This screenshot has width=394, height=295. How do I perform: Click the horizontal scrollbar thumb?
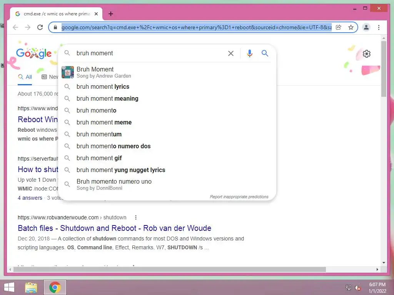[x=170, y=269]
